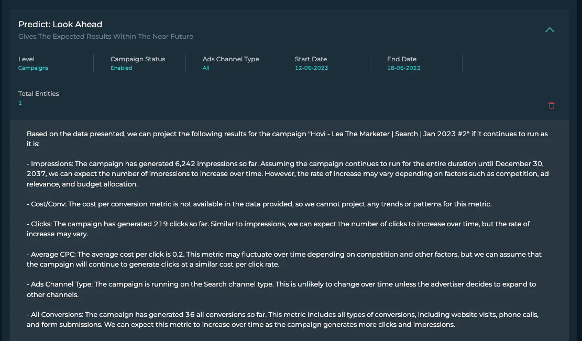Click the Impressions paragraph in the results
Image resolution: width=582 pixels, height=341 pixels.
pos(288,174)
